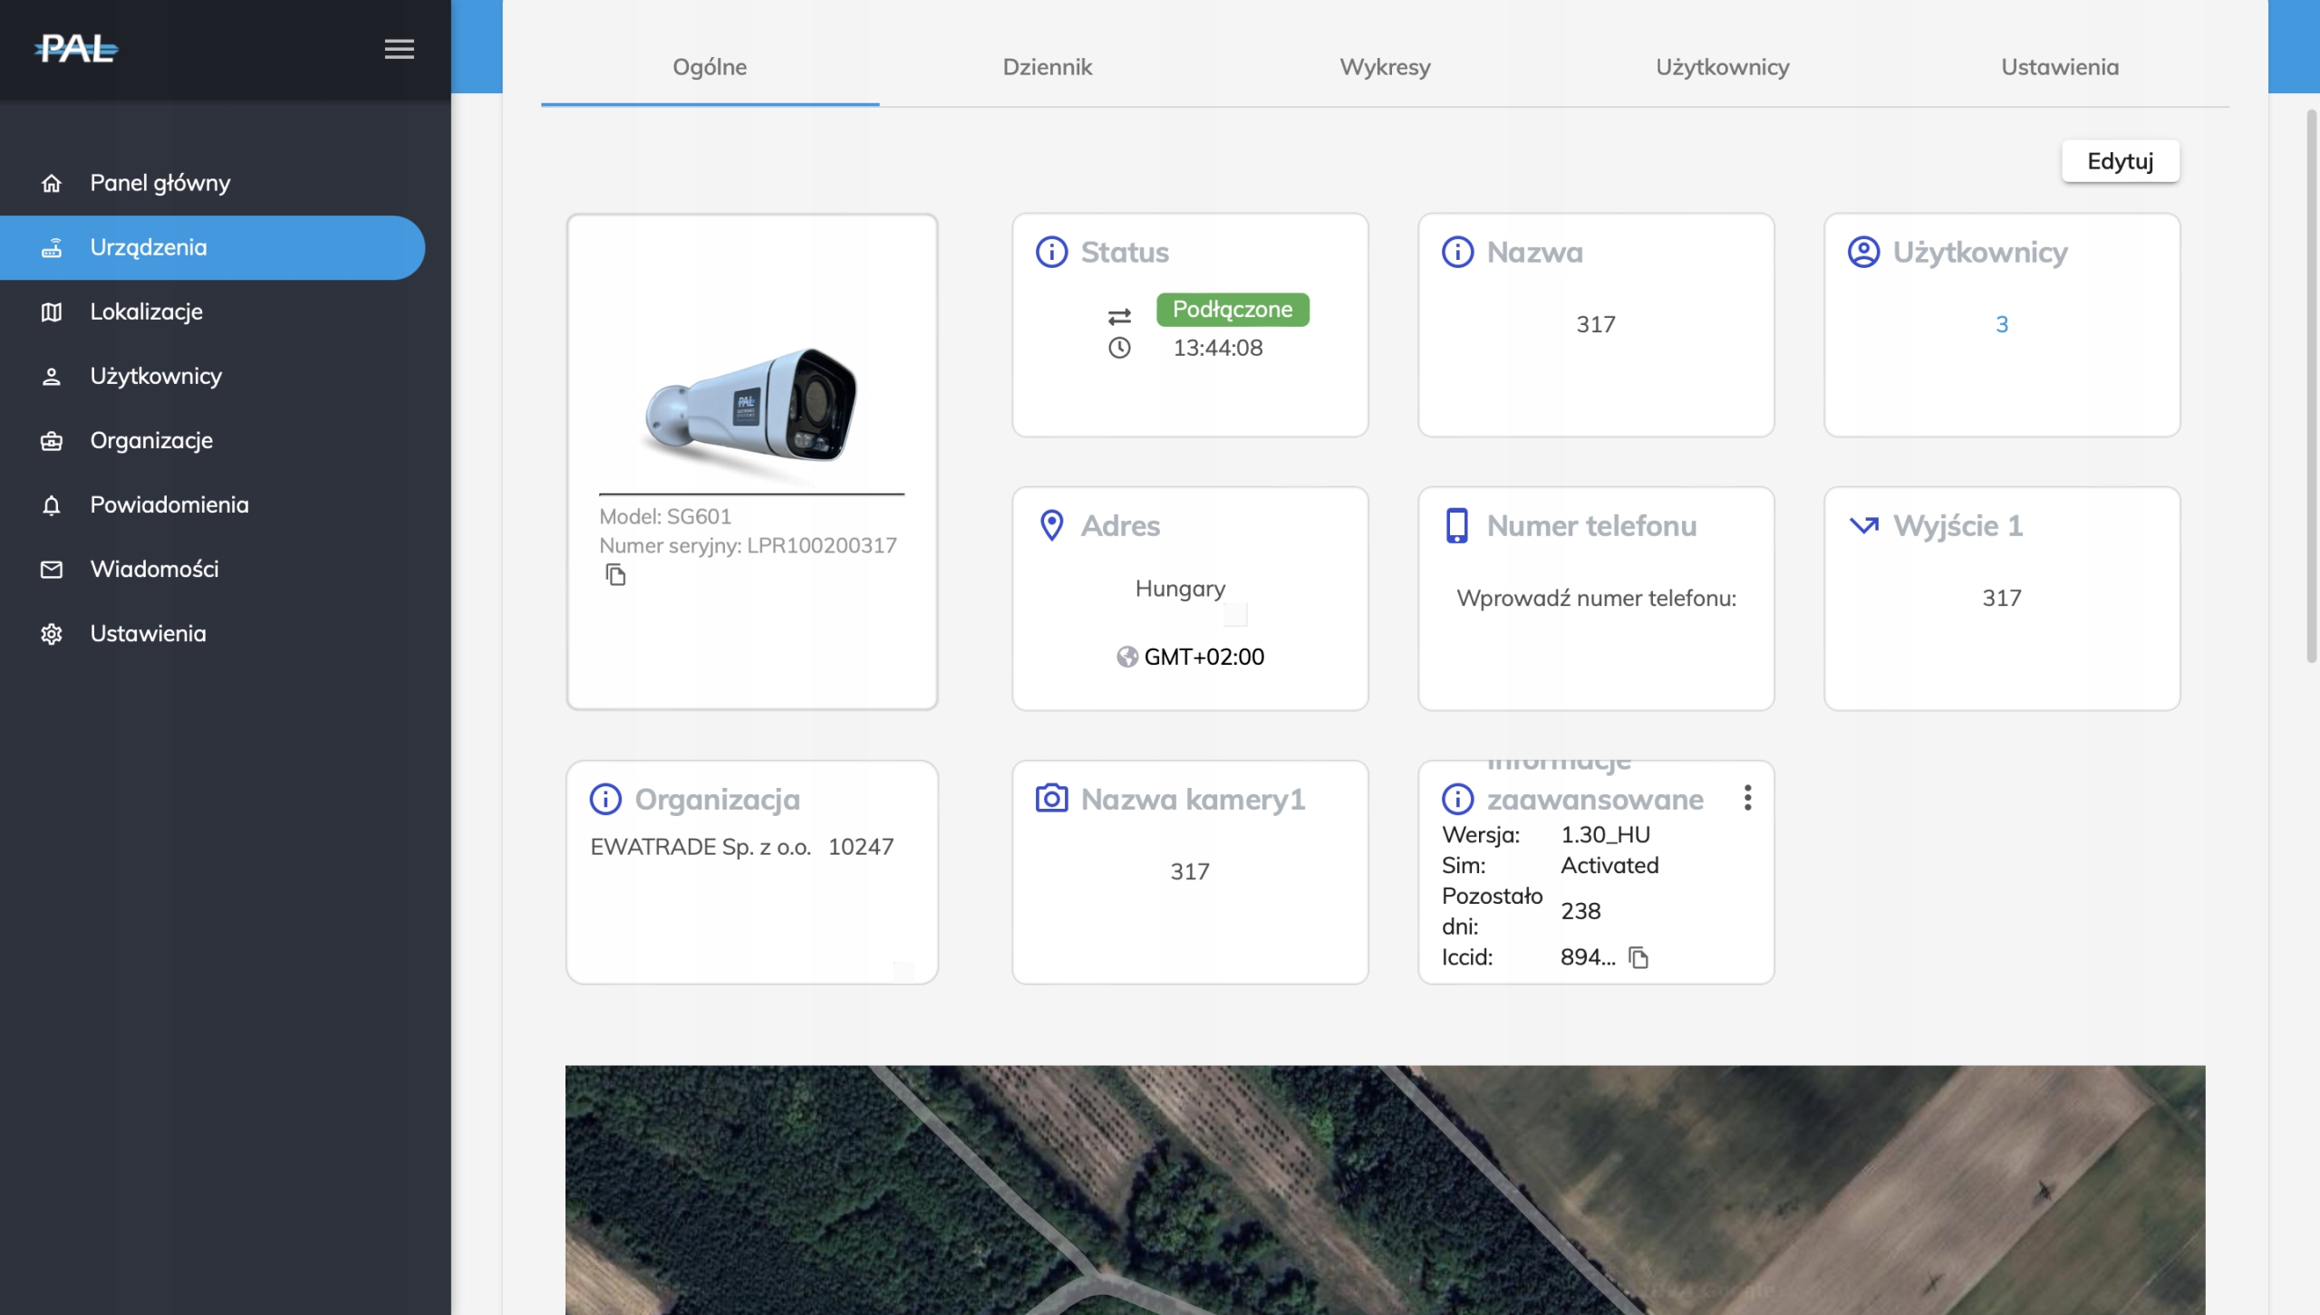This screenshot has height=1315, width=2320.
Task: Open Lokalizacje in the sidebar
Action: click(146, 312)
